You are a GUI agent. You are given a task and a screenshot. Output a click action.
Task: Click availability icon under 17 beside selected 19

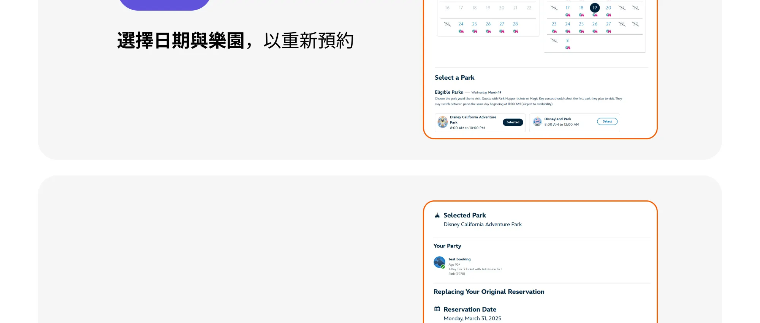(568, 15)
